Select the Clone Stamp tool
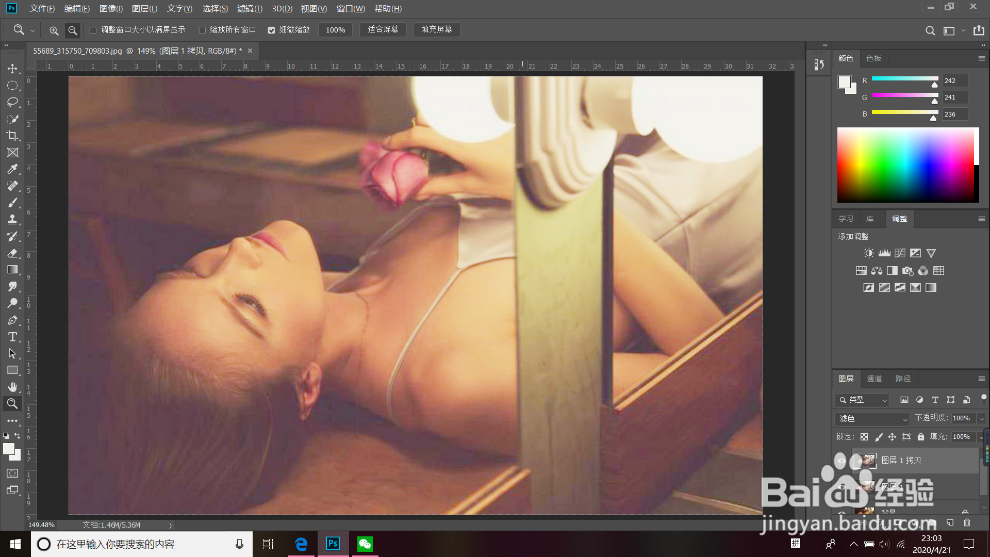This screenshot has height=557, width=990. pyautogui.click(x=12, y=220)
